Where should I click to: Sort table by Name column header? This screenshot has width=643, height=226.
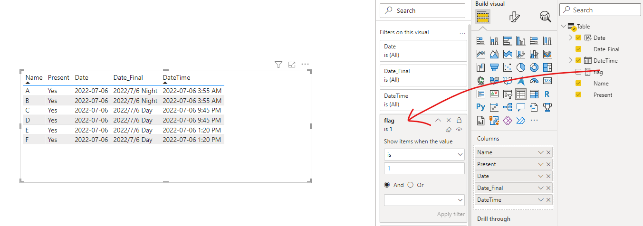pos(34,77)
